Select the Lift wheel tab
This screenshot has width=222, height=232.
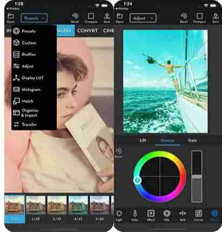[143, 140]
